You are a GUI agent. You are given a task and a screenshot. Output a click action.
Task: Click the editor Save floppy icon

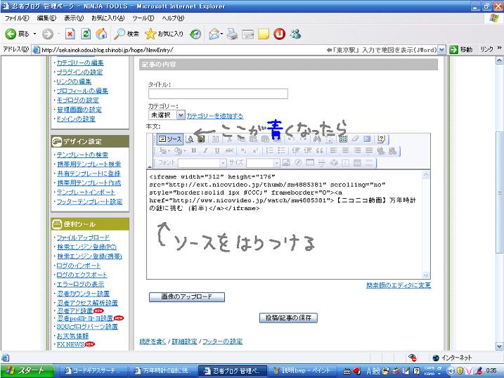click(x=202, y=139)
